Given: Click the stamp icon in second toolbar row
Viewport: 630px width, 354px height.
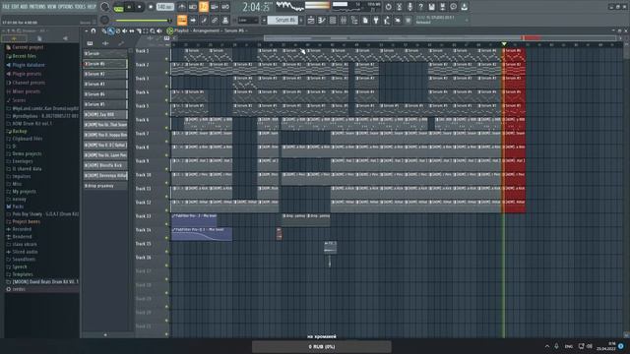Looking at the screenshot, I should (x=225, y=20).
